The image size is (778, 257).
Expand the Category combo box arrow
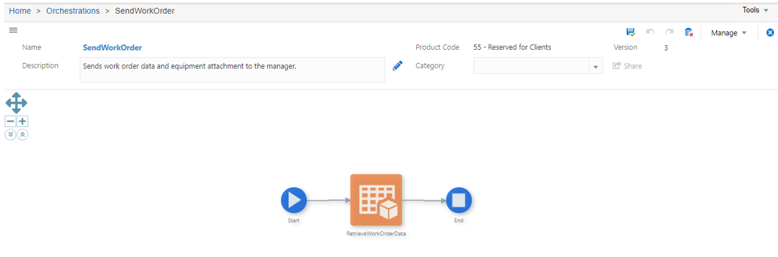(595, 66)
